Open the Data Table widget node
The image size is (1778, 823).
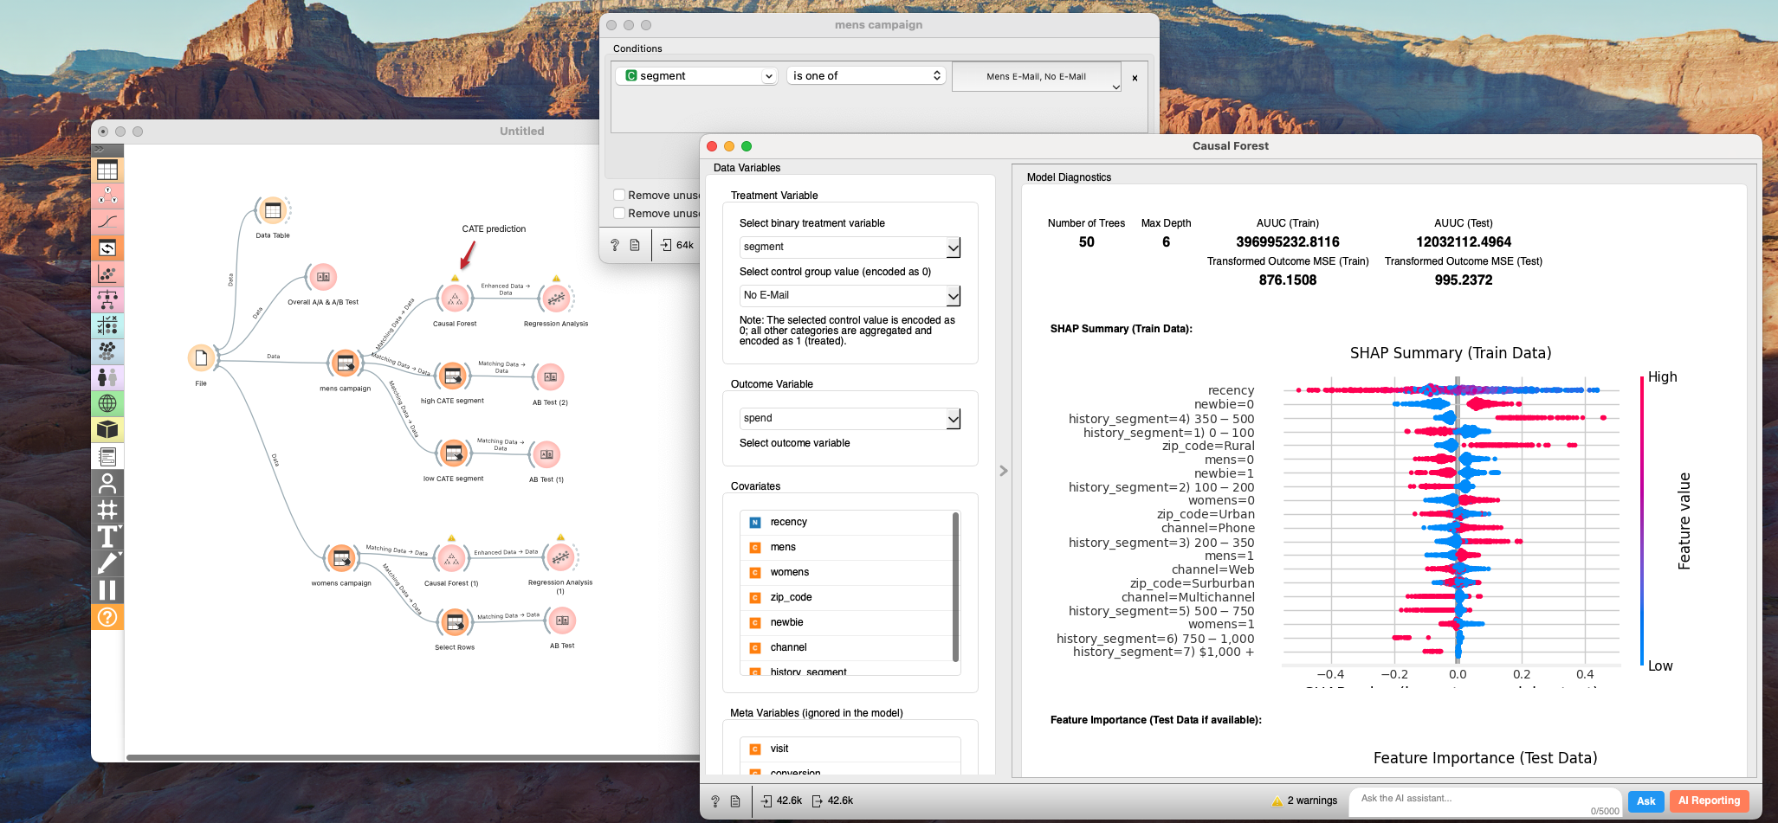(x=273, y=210)
